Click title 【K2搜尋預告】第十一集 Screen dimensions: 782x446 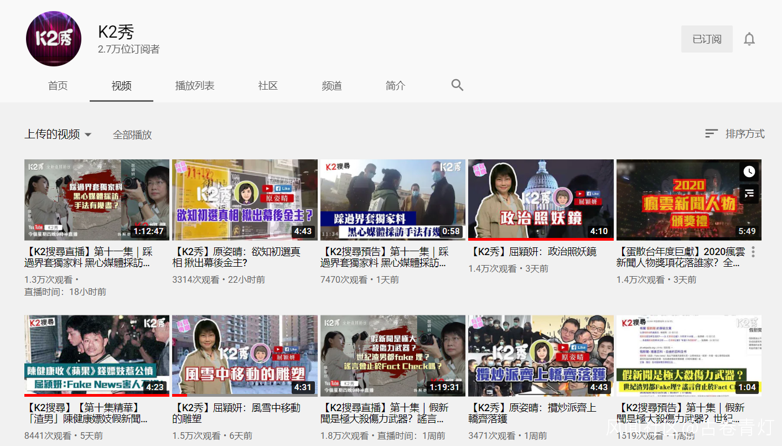[385, 257]
